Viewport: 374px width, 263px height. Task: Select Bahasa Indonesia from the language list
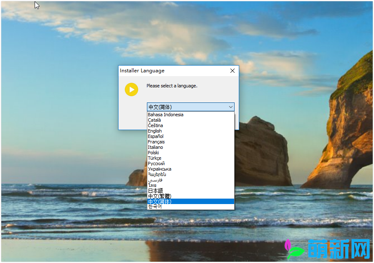point(191,115)
